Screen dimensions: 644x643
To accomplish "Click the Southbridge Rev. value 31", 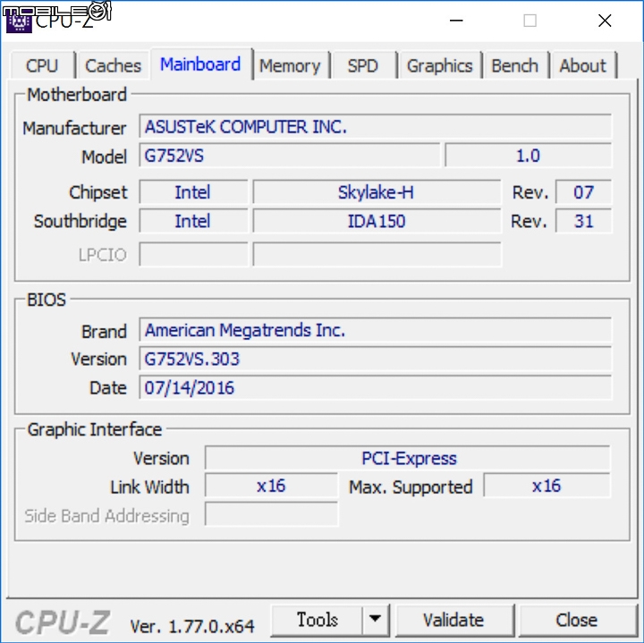I will 583,221.
